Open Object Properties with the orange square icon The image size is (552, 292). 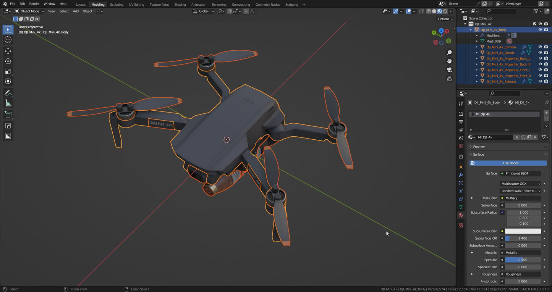460,166
